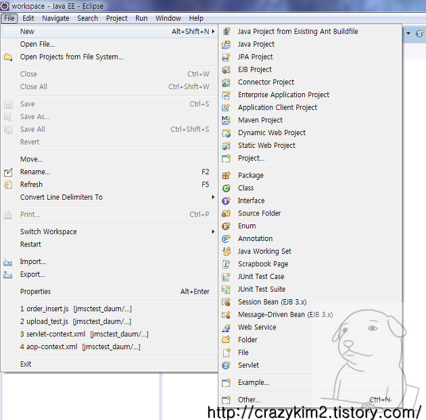Viewport: 426px width, 420px height.
Task: Click the Enum icon
Action: [226, 226]
